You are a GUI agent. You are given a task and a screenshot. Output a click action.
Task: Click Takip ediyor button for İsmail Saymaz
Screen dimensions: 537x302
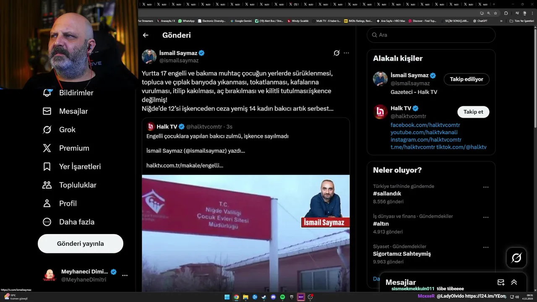(x=467, y=79)
